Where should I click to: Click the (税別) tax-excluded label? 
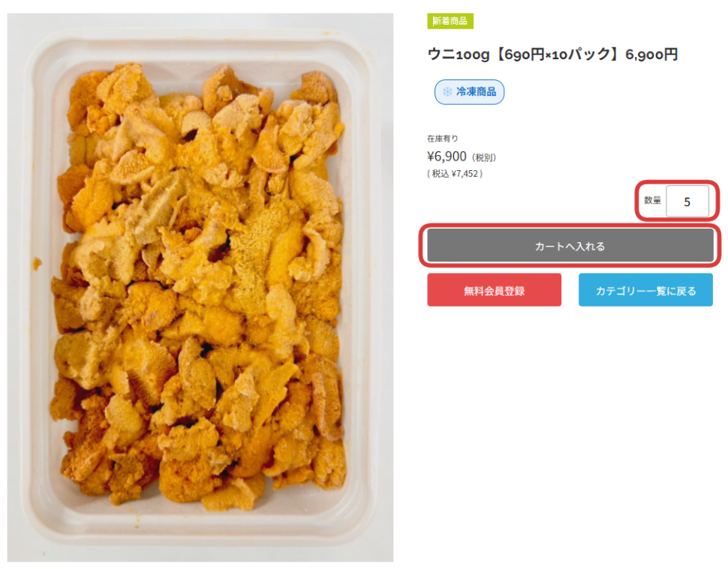[484, 158]
